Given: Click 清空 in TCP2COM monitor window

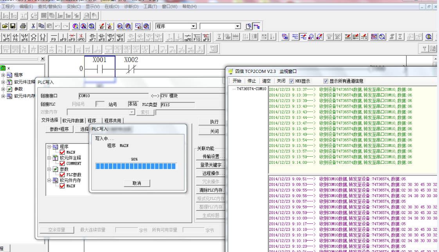Looking at the screenshot, I should pos(266,81).
